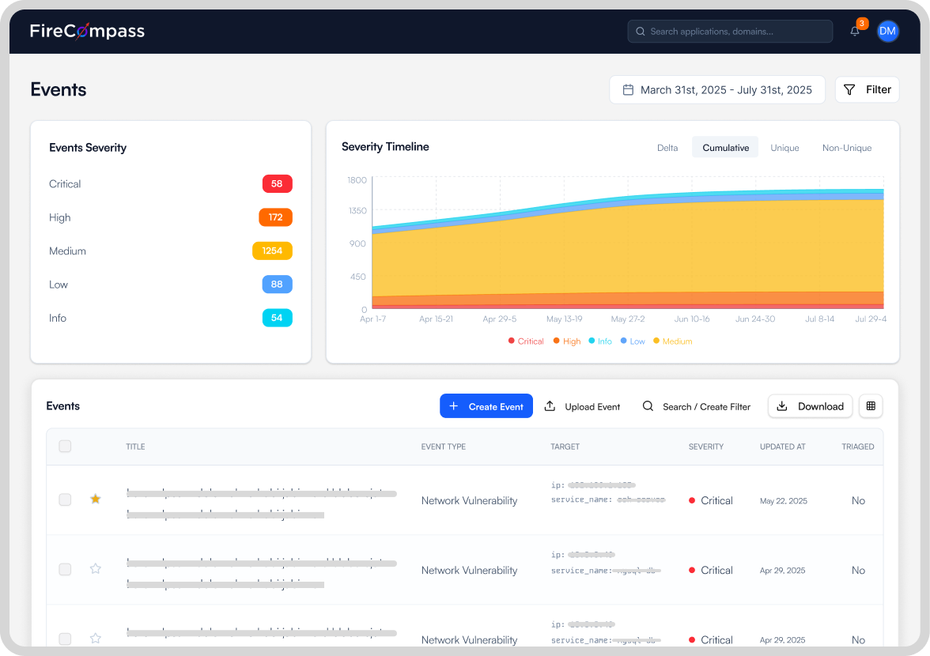
Task: Focus the search applications input field
Action: tap(735, 32)
